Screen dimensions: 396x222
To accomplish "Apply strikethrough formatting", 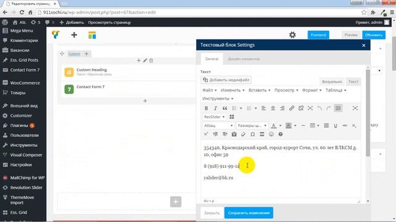I will pyautogui.click(x=345, y=125).
